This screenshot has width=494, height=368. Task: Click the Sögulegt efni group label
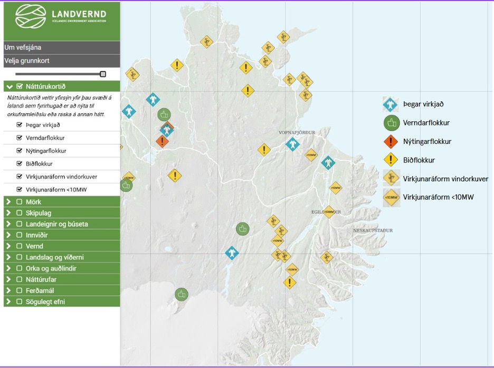tap(45, 302)
